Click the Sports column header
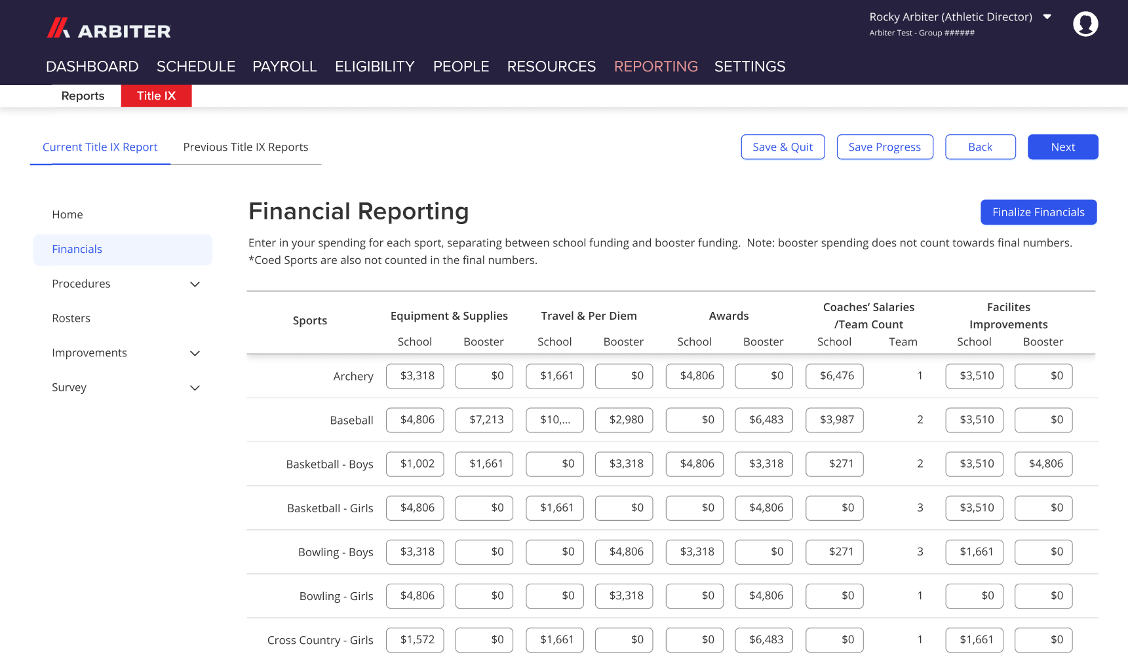This screenshot has width=1128, height=661. click(310, 320)
